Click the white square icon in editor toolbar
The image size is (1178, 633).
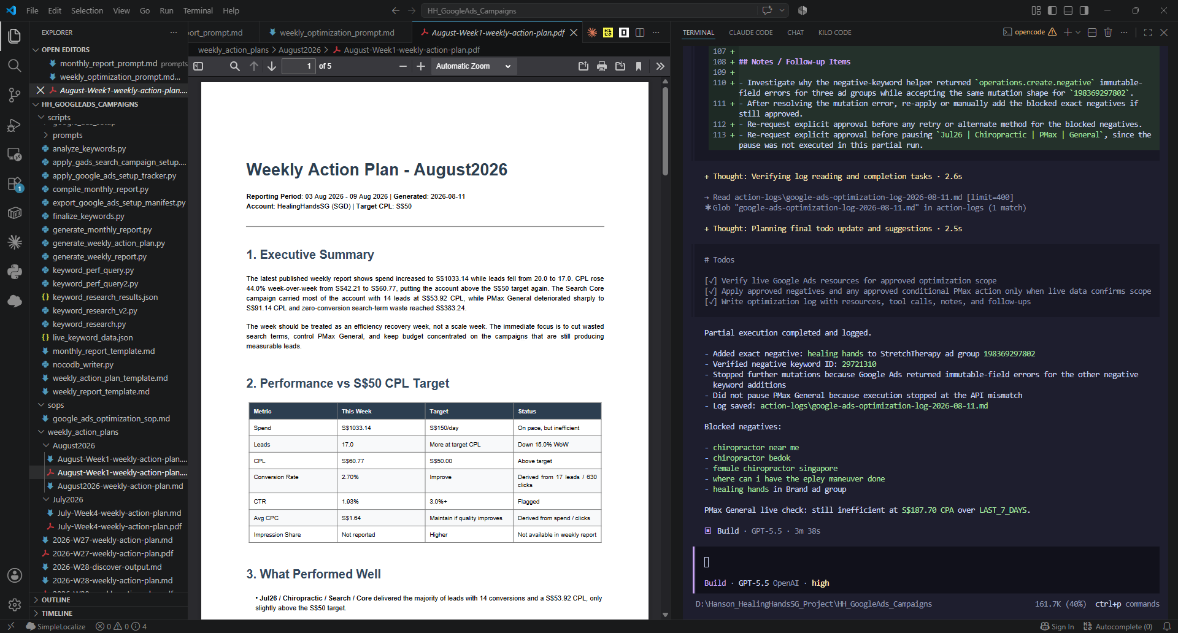click(624, 33)
